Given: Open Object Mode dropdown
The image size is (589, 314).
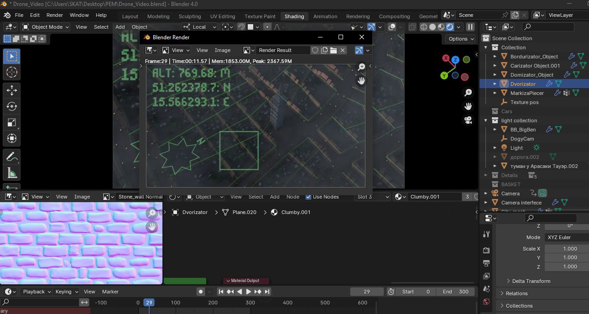Looking at the screenshot, I should click(x=46, y=27).
